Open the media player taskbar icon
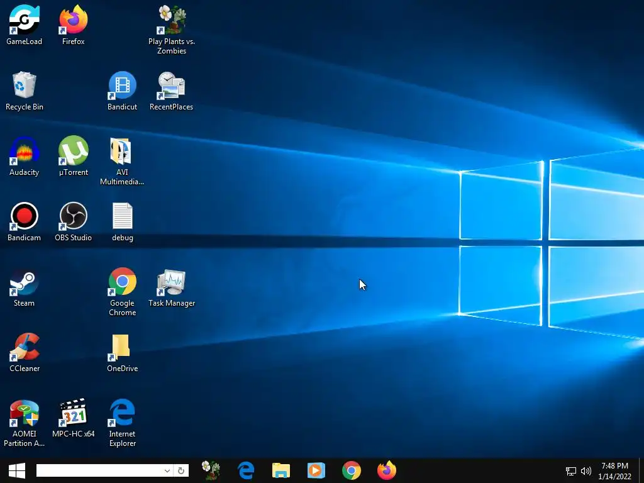Screen dimensions: 644x483 (x=316, y=470)
